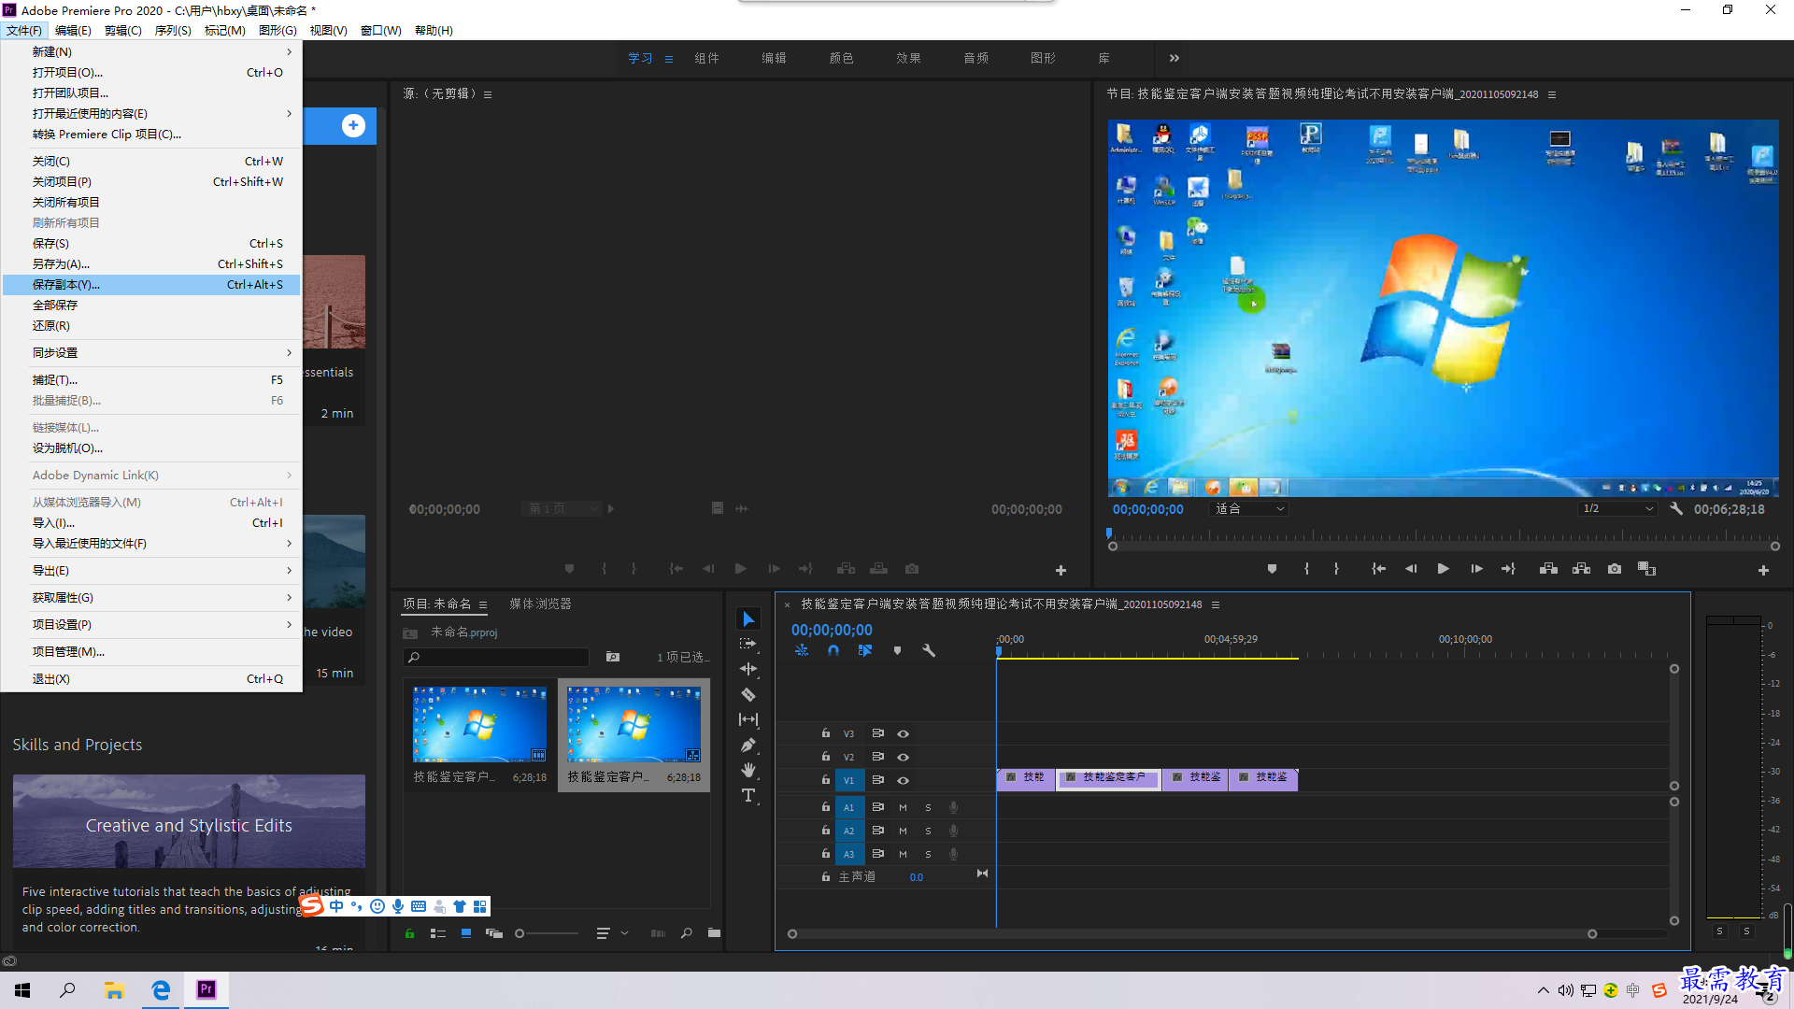Viewport: 1794px width, 1009px height.
Task: Select the Slip tool
Action: (748, 719)
